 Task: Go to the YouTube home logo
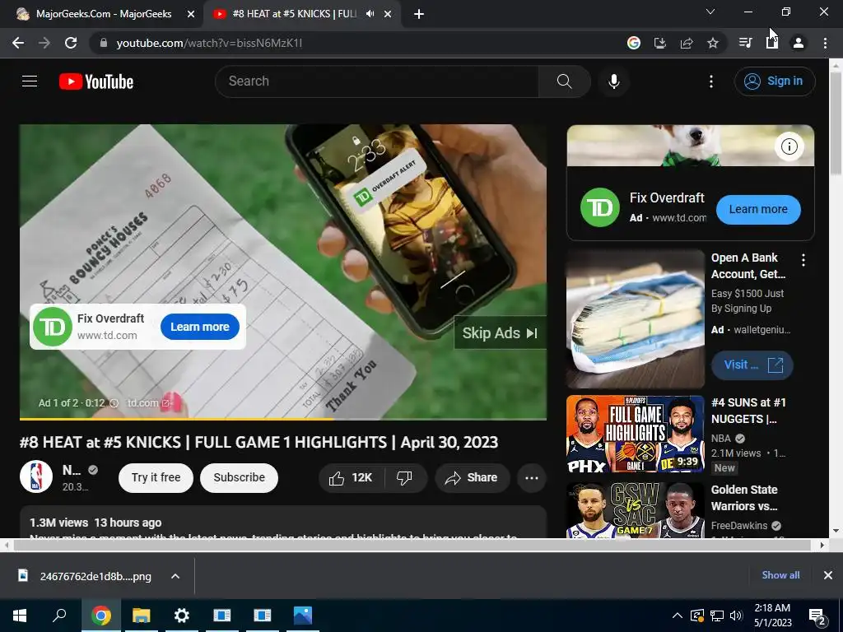[96, 81]
